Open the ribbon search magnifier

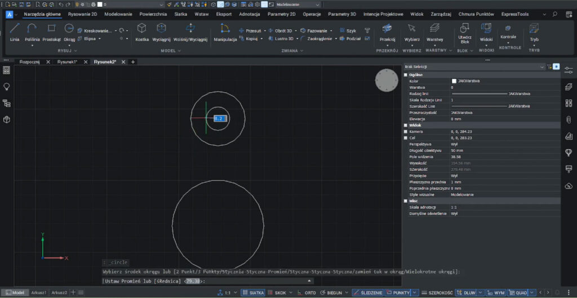pyautogui.click(x=555, y=14)
